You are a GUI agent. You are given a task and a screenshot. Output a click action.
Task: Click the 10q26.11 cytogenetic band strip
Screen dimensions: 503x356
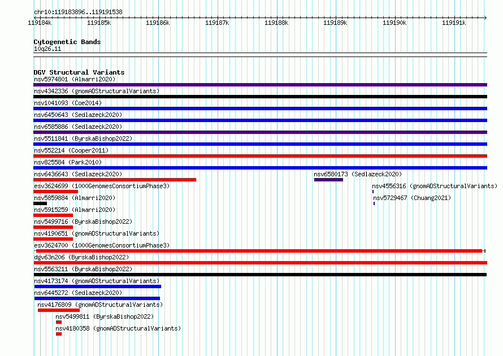[x=260, y=55]
